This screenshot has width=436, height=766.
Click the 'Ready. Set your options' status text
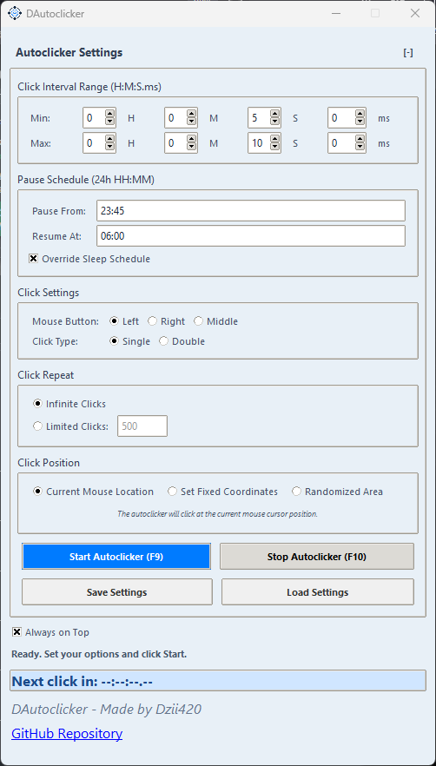(x=99, y=654)
